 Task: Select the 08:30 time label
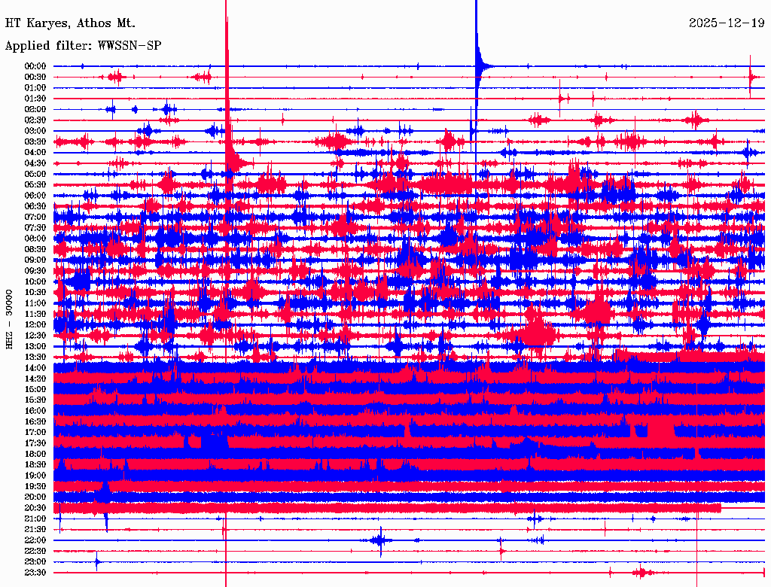35,249
